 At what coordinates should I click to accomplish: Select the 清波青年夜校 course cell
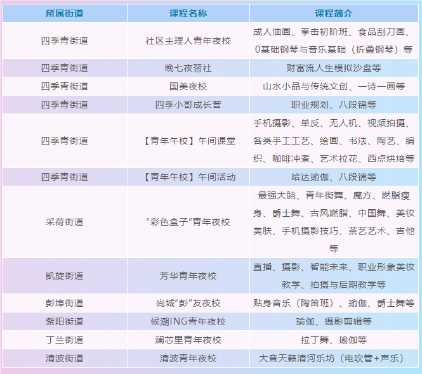tap(188, 358)
